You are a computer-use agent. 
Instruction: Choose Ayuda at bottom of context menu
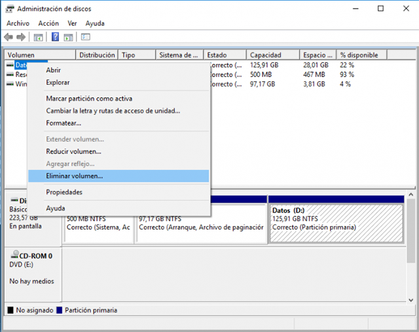[118, 208]
